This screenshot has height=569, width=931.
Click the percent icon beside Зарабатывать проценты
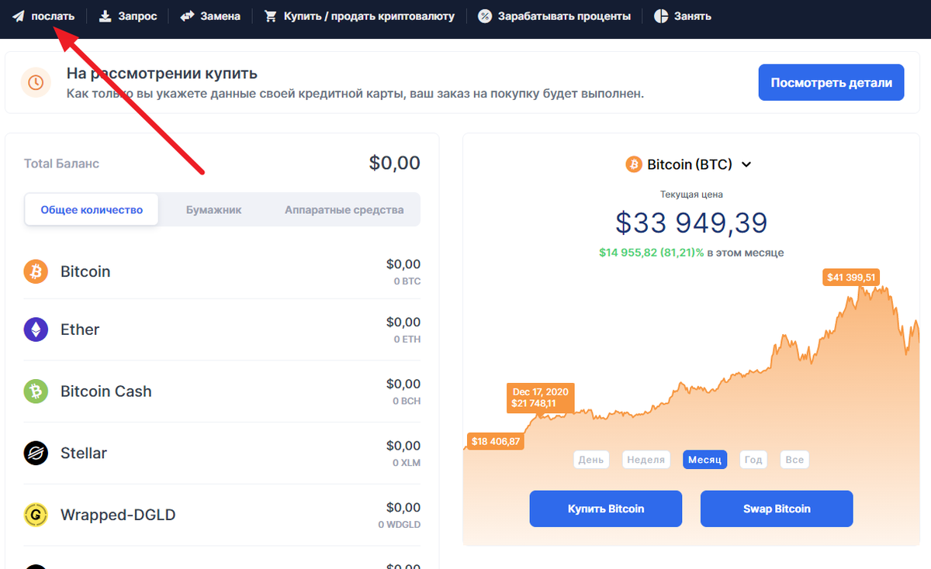[485, 16]
